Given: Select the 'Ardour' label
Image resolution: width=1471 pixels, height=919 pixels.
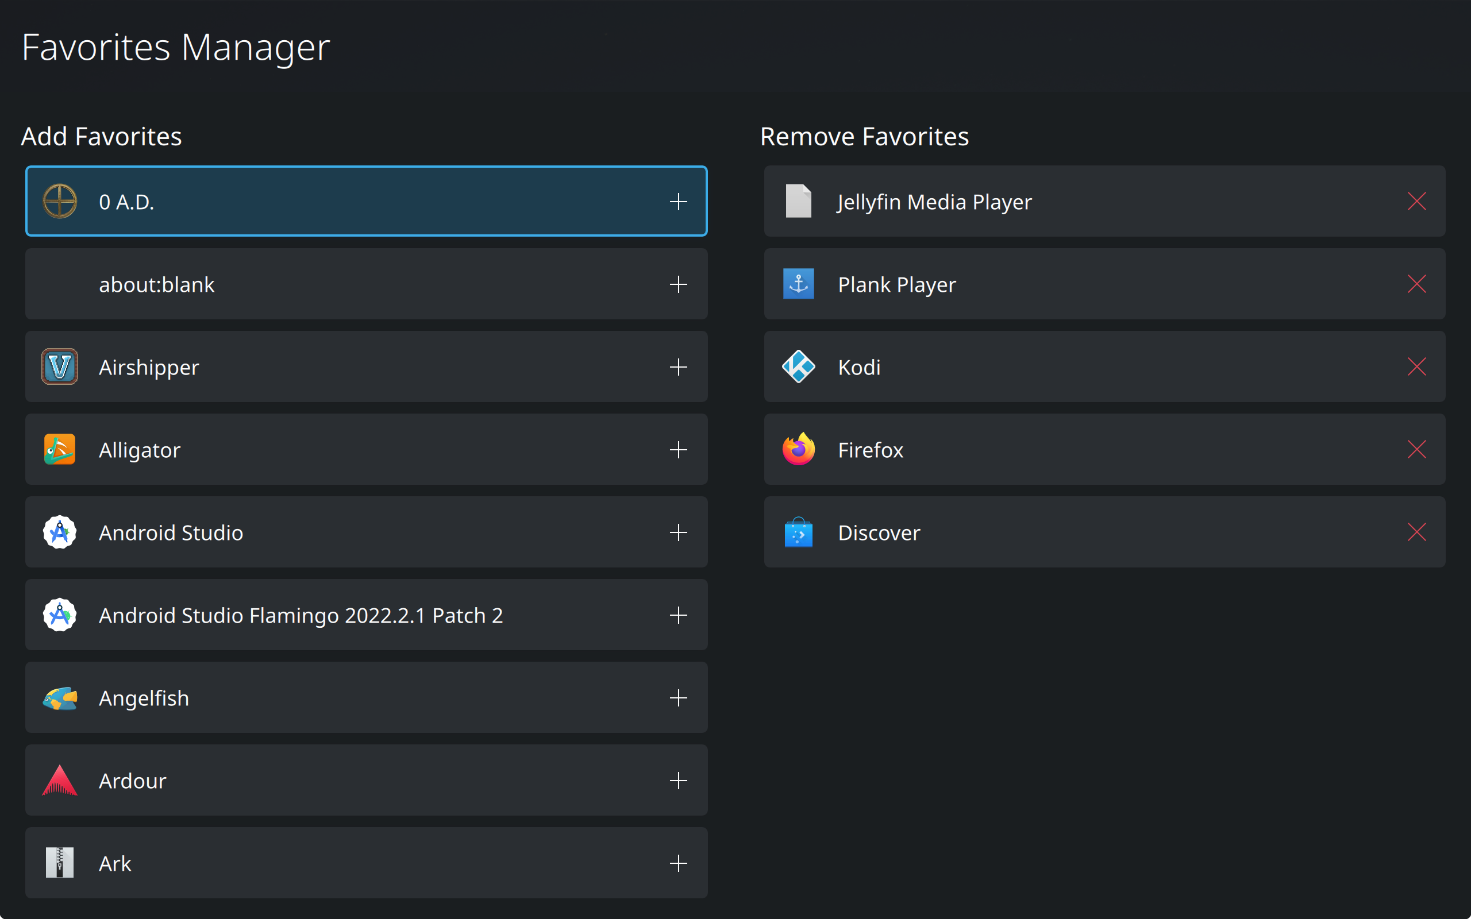Looking at the screenshot, I should 133,781.
